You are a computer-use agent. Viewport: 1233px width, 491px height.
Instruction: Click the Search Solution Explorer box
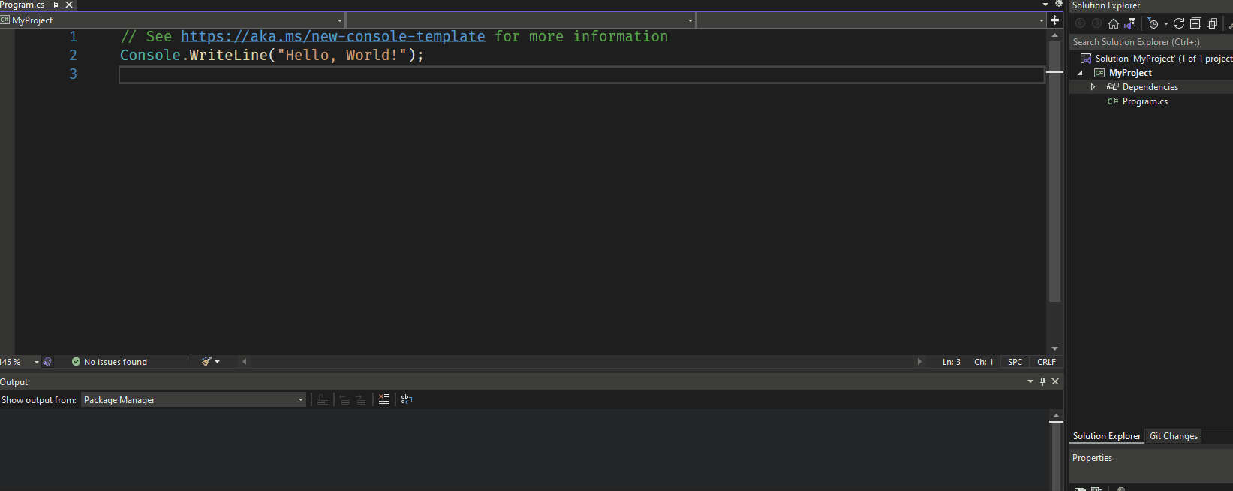[x=1151, y=42]
